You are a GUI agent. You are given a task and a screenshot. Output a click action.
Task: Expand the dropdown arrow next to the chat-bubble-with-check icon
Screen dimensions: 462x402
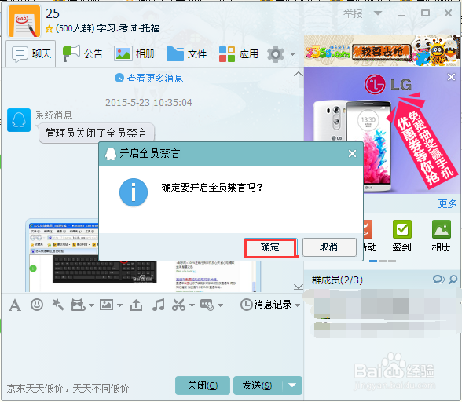coord(220,305)
